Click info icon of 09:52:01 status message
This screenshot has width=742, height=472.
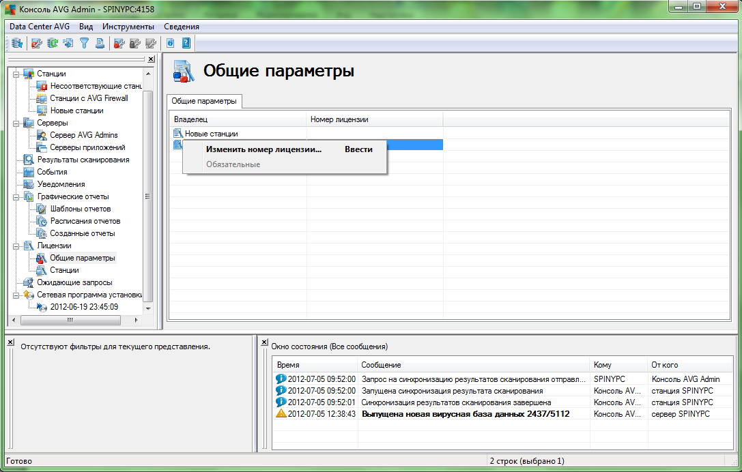281,402
